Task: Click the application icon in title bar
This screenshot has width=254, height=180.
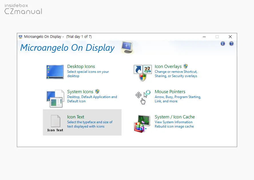Action: pos(21,37)
